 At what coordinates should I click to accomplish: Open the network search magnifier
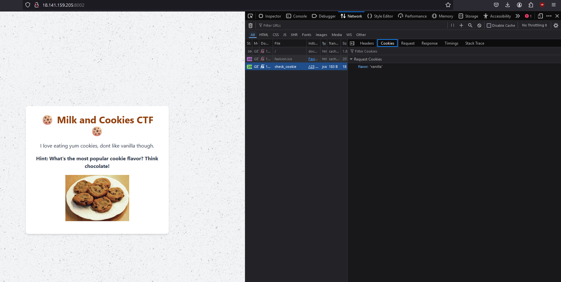coord(470,25)
